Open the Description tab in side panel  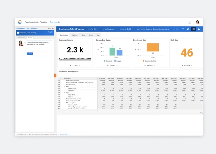[22, 38]
